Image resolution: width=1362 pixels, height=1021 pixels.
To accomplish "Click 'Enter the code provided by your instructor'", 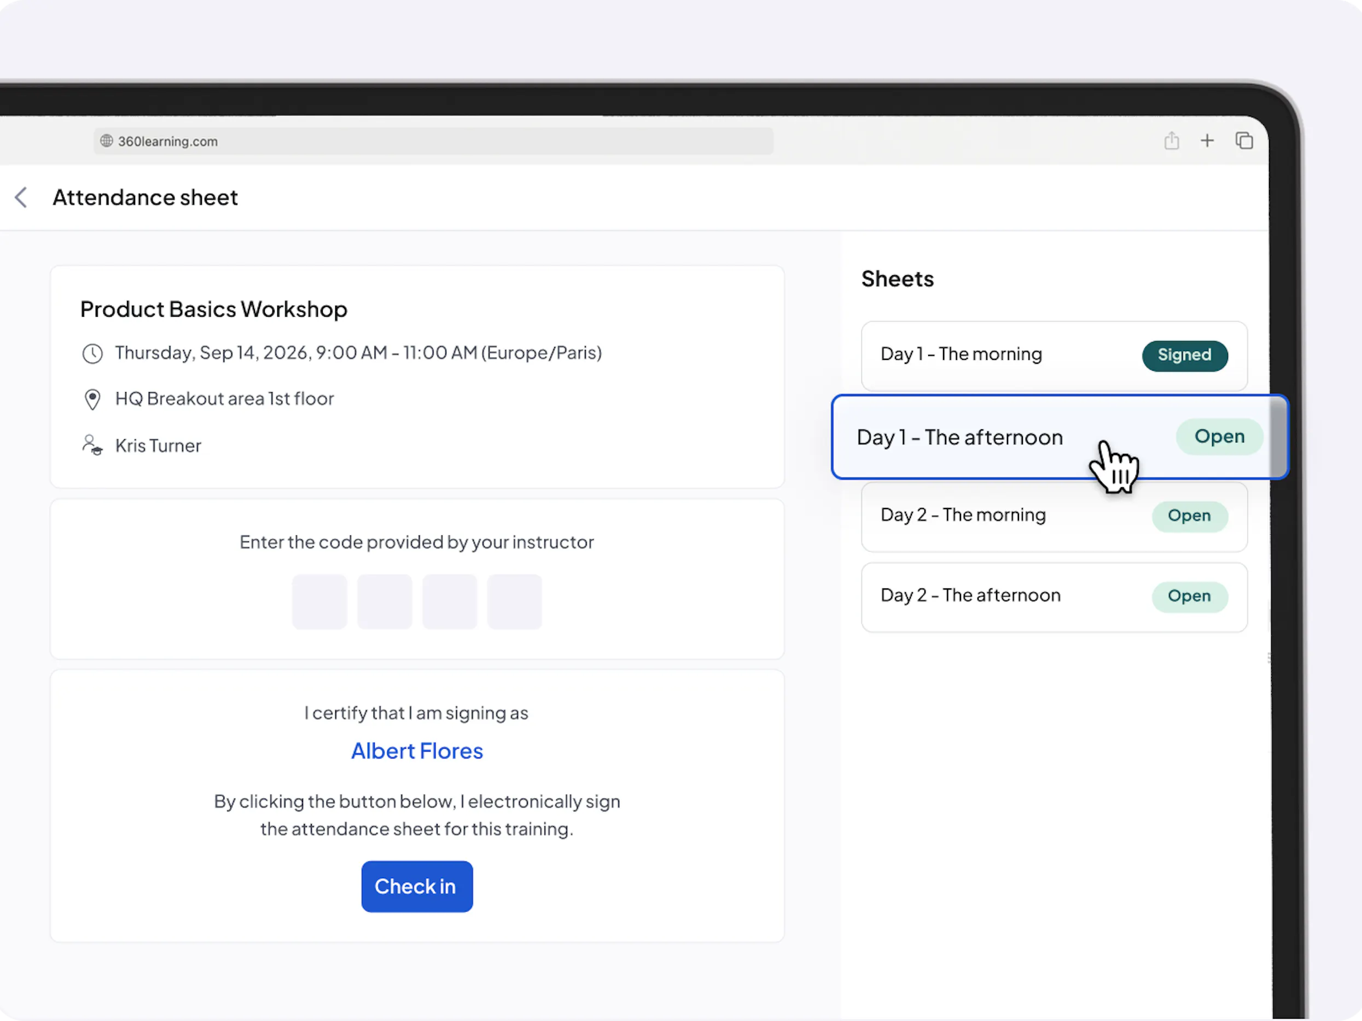I will coord(417,542).
